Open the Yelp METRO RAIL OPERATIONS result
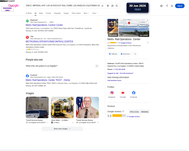Viewport: 189px width, 151px height. 50,42
